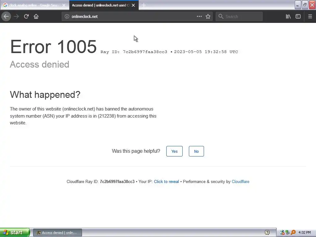Show the sidebars icon

[x=298, y=16]
